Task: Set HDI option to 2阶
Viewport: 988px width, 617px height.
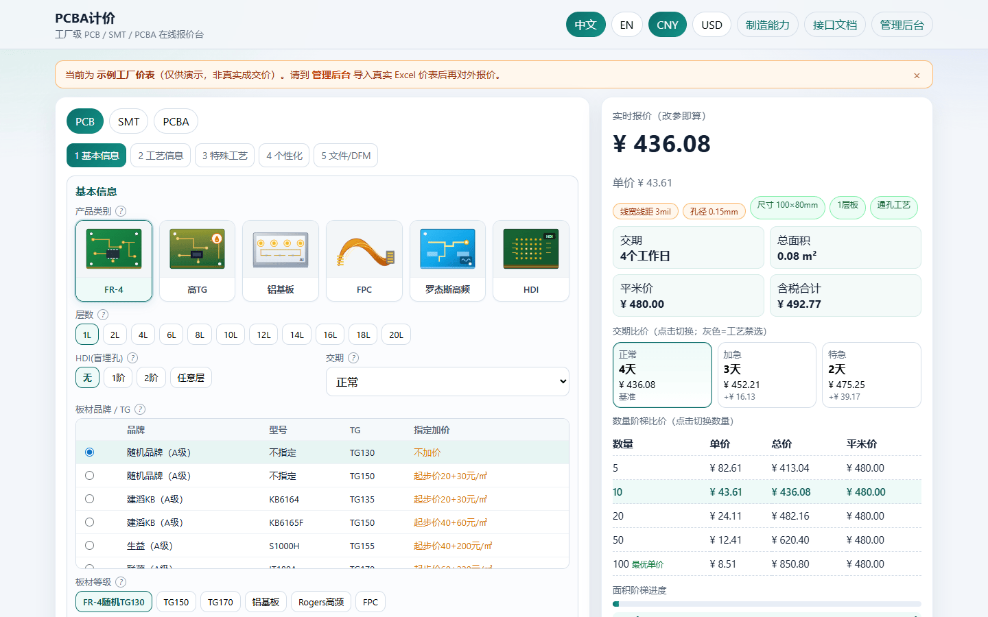Action: coord(151,378)
